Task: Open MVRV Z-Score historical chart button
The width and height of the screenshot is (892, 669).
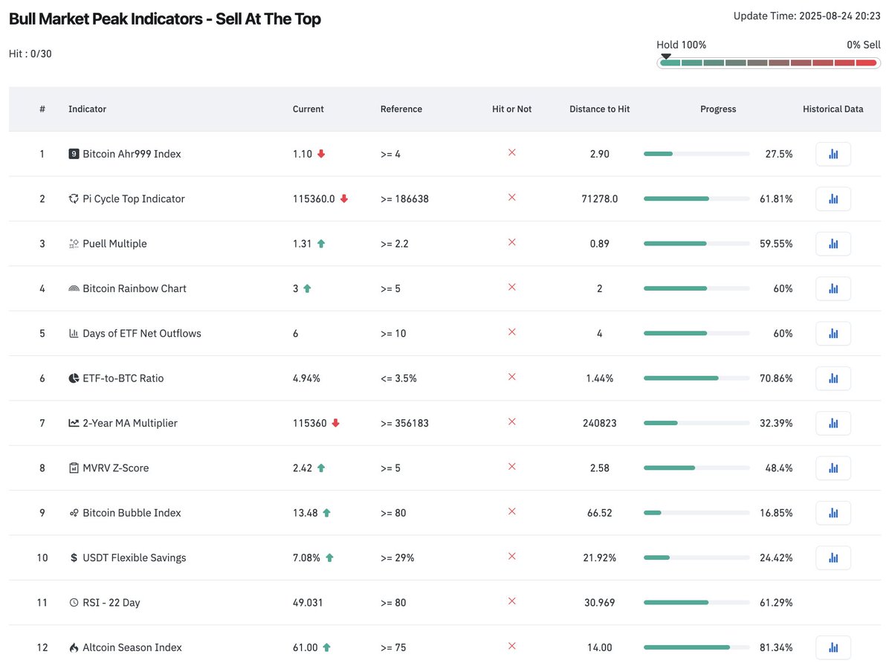Action: (833, 468)
